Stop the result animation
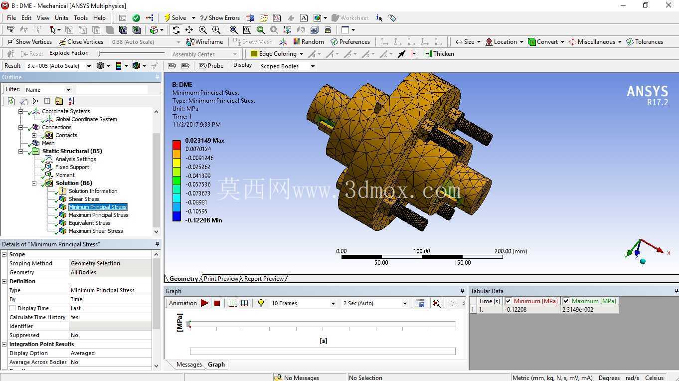The height and width of the screenshot is (381, 679). click(x=217, y=303)
